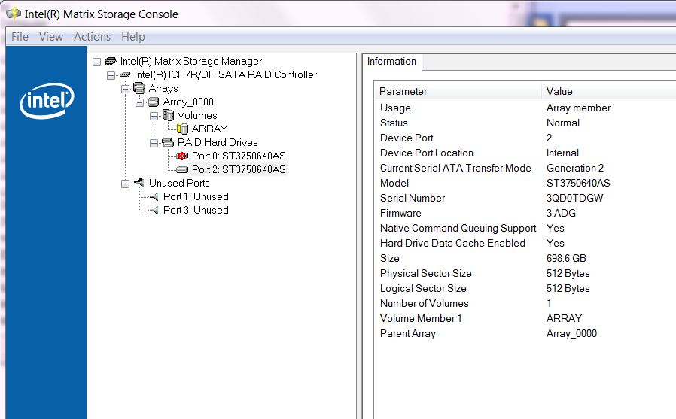
Task: Click the serial number 3QD0TDGW
Action: [574, 199]
